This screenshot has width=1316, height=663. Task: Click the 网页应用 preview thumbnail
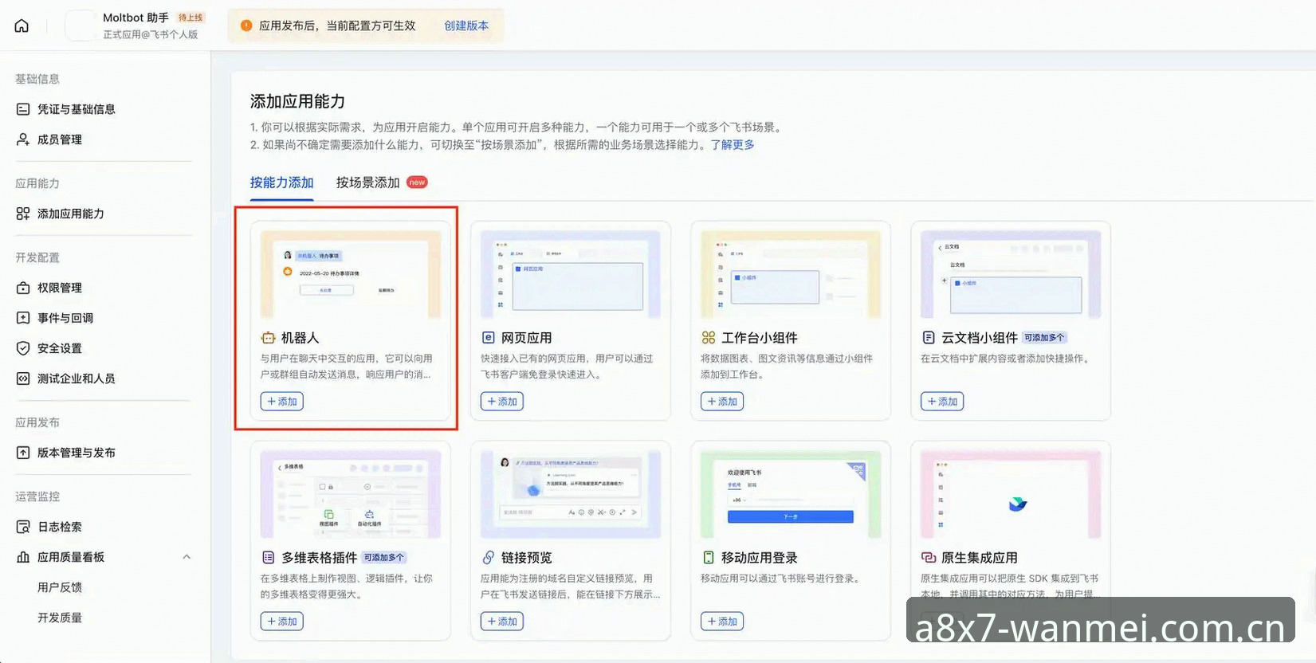point(571,275)
